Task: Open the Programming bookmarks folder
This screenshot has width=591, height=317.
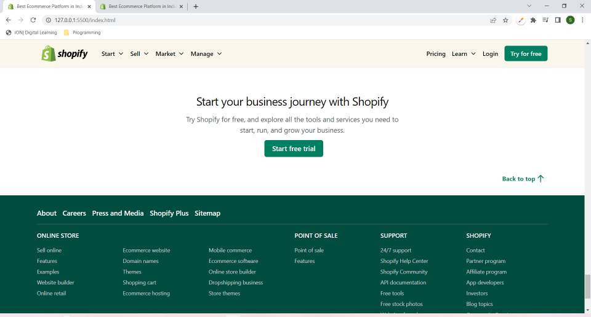Action: coord(82,33)
